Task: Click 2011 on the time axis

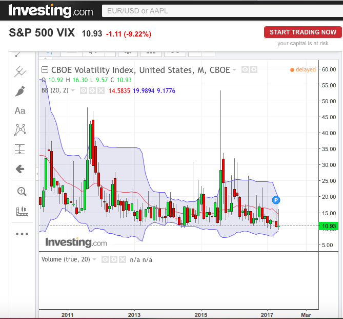Action: click(x=67, y=315)
